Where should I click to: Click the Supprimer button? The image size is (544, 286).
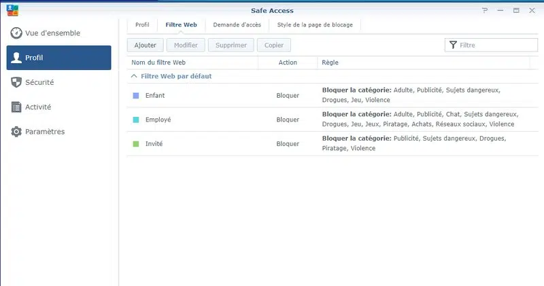pos(231,45)
